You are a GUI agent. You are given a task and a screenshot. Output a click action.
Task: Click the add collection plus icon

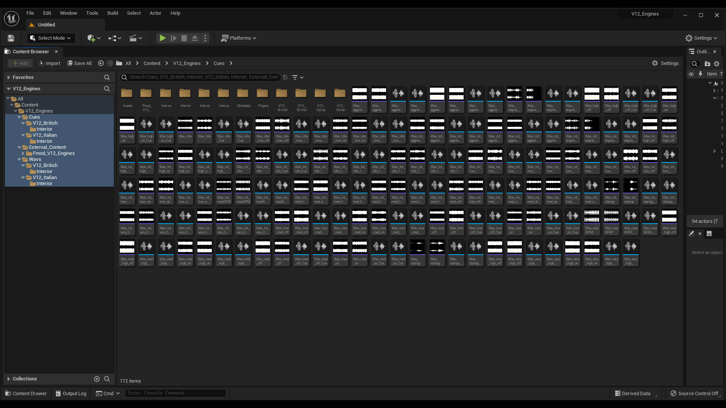(97, 379)
